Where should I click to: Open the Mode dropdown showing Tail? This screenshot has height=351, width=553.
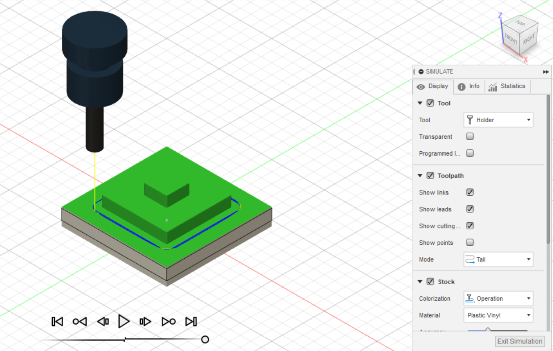click(x=499, y=260)
